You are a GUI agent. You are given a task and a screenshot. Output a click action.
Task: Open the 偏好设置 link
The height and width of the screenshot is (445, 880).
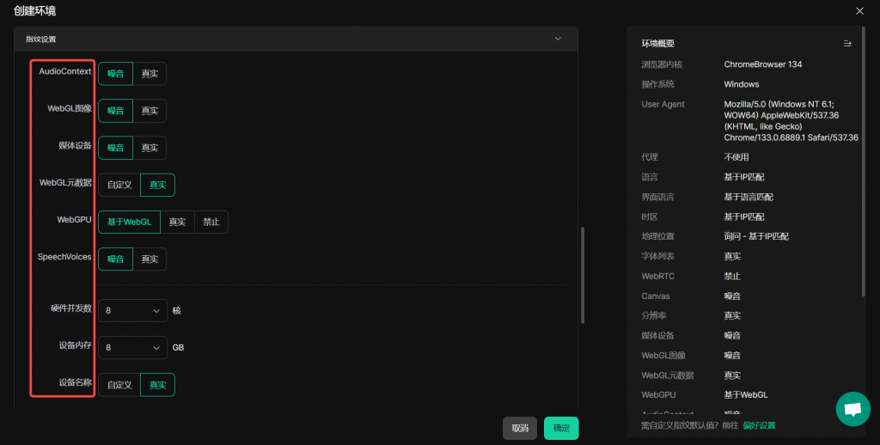click(759, 425)
